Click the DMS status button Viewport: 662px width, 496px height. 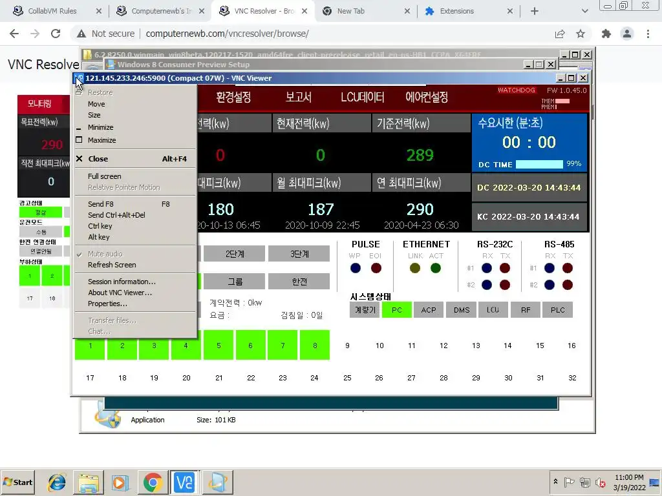point(462,310)
